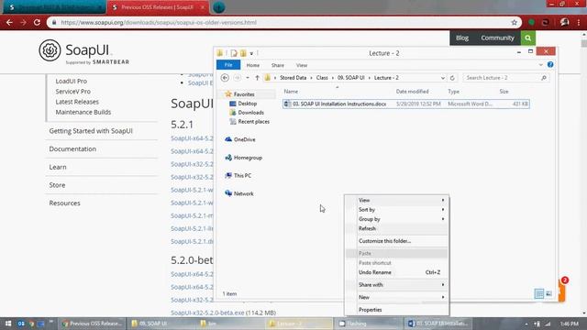Select Network in navigation pane
This screenshot has height=330, width=587.
(x=243, y=193)
